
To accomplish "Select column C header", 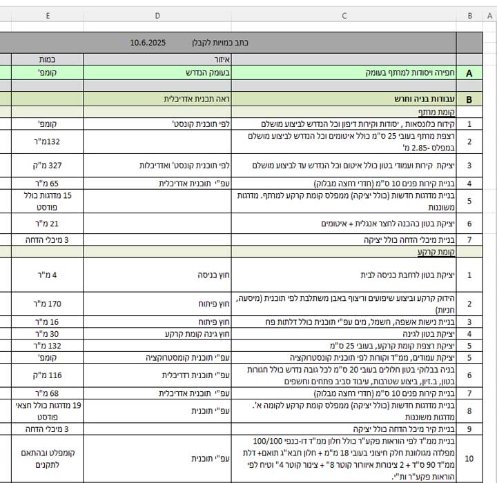I will pos(344,16).
